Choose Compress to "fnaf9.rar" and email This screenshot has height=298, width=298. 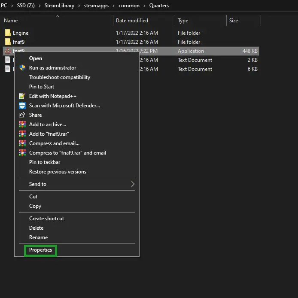point(67,153)
